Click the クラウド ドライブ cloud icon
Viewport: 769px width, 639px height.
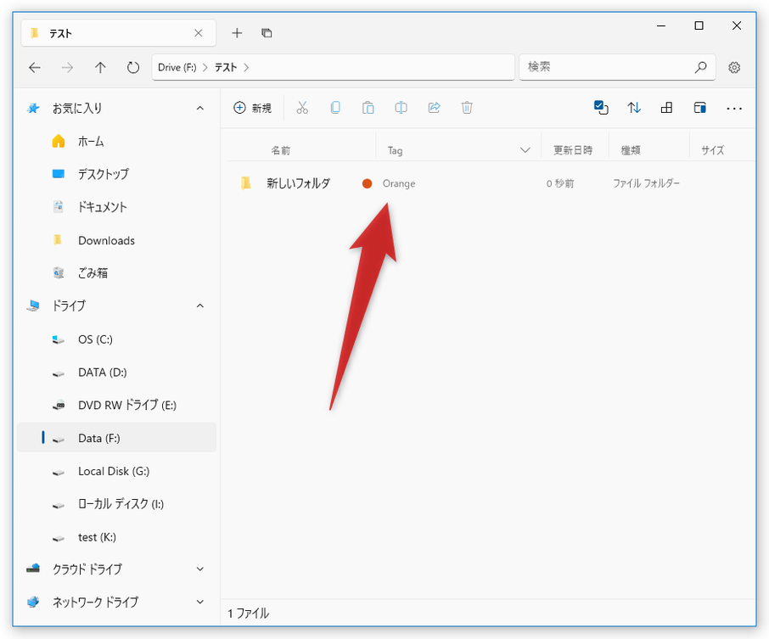pyautogui.click(x=33, y=569)
